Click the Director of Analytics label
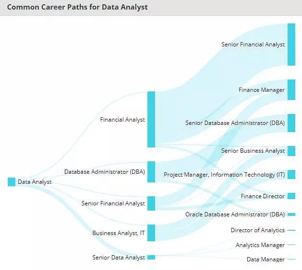 click(x=257, y=230)
